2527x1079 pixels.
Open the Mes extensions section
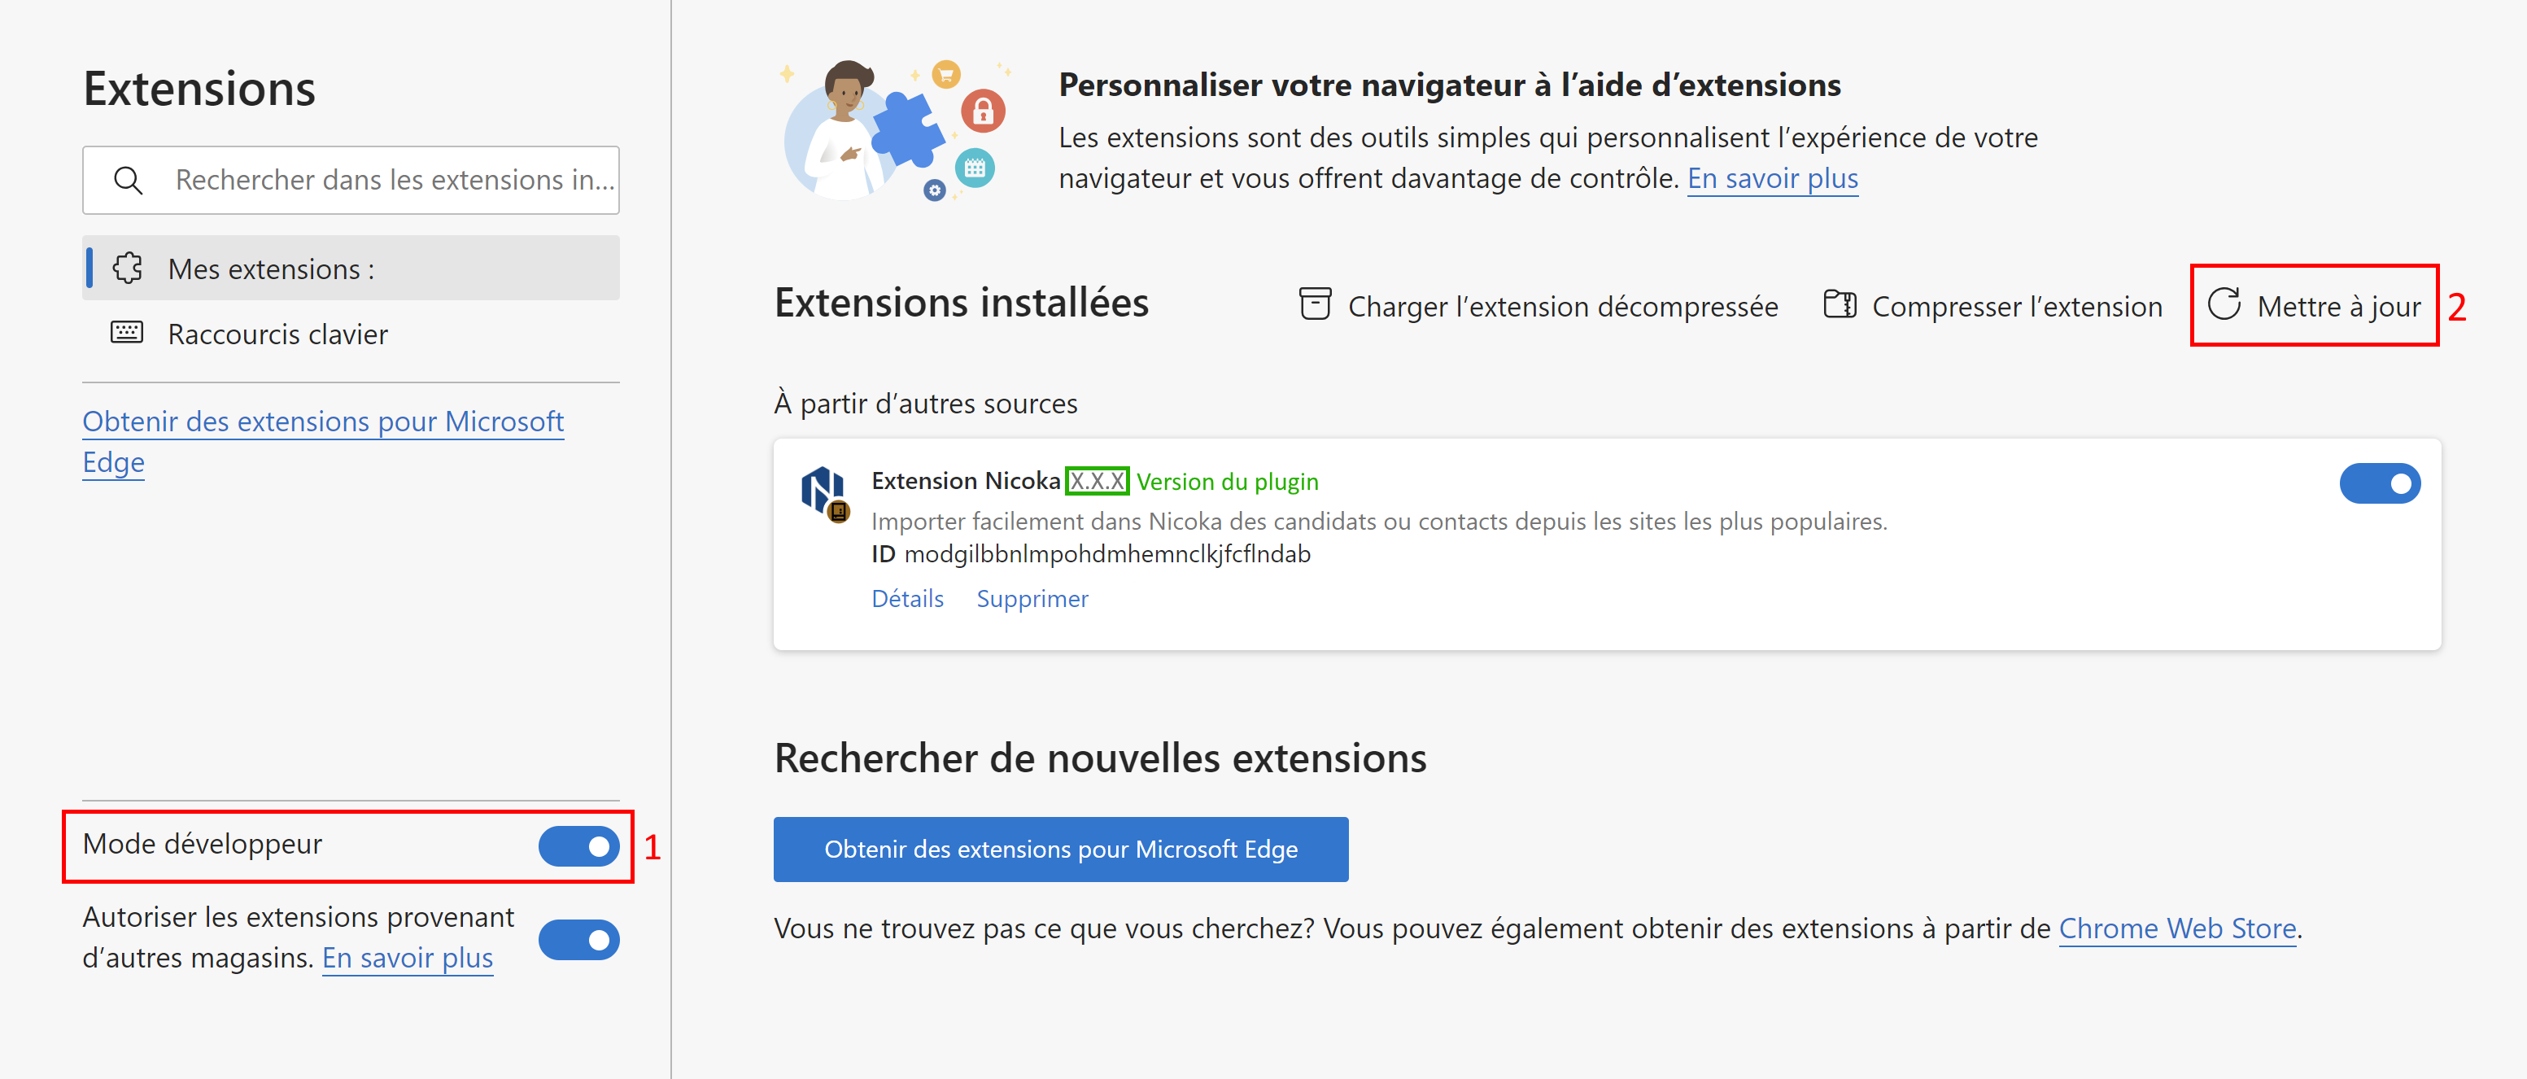271,269
